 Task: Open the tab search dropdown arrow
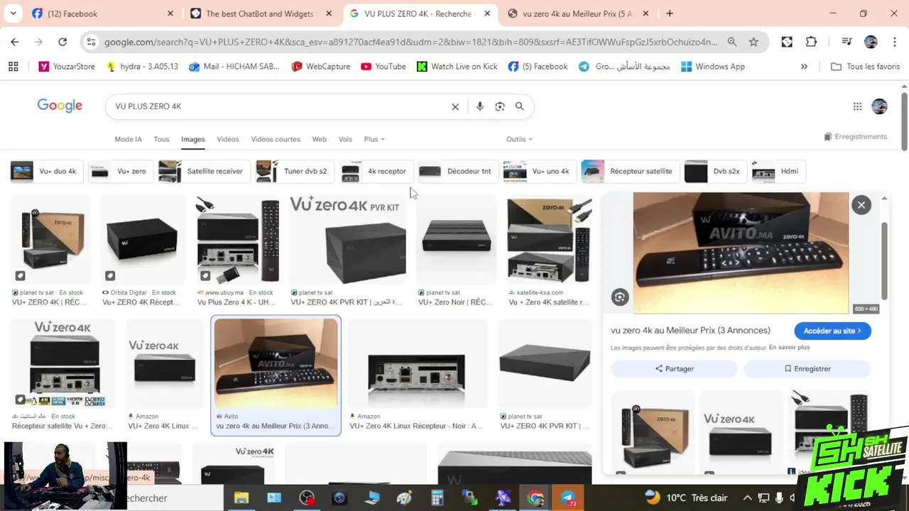click(14, 13)
